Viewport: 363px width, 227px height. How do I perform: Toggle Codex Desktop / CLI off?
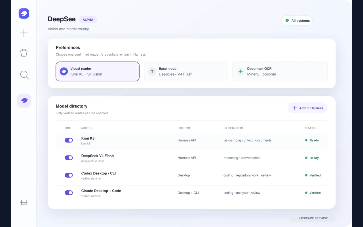coord(69,175)
